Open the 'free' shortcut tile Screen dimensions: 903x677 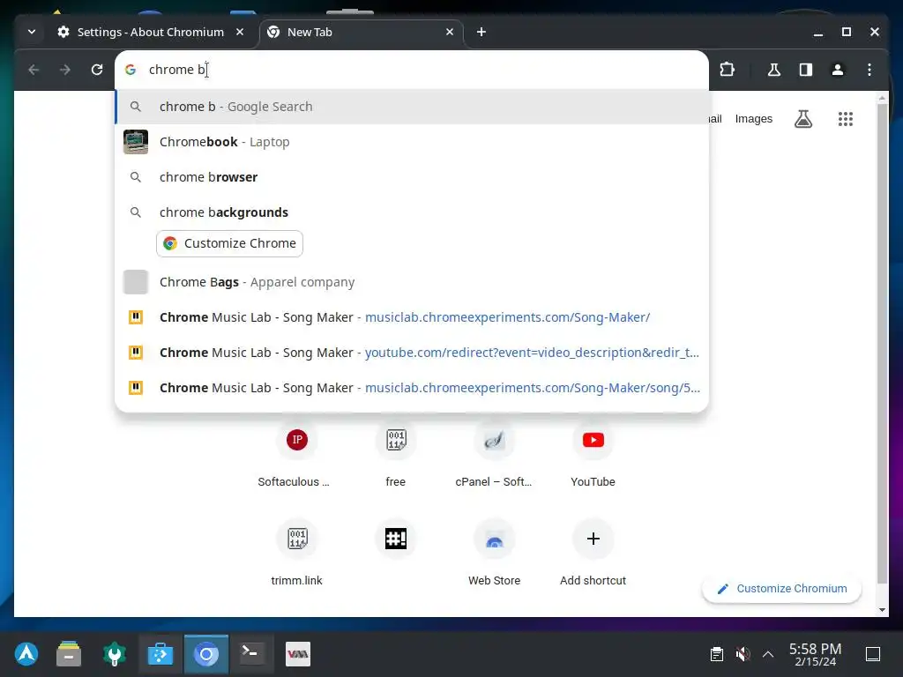(396, 455)
